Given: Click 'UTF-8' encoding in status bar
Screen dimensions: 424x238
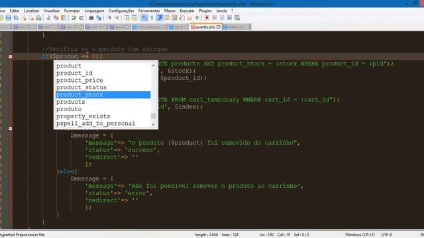Looking at the screenshot, I should 386,235.
